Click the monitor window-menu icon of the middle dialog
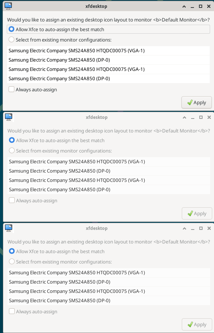The image size is (214, 333). point(9,117)
